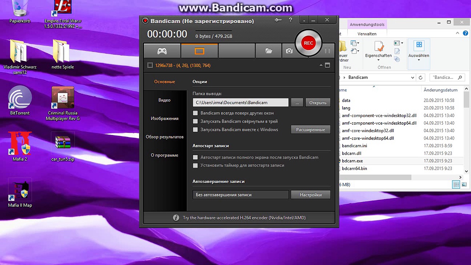Expand the Explorer address bar history dropdown
The width and height of the screenshot is (471, 265).
point(412,78)
